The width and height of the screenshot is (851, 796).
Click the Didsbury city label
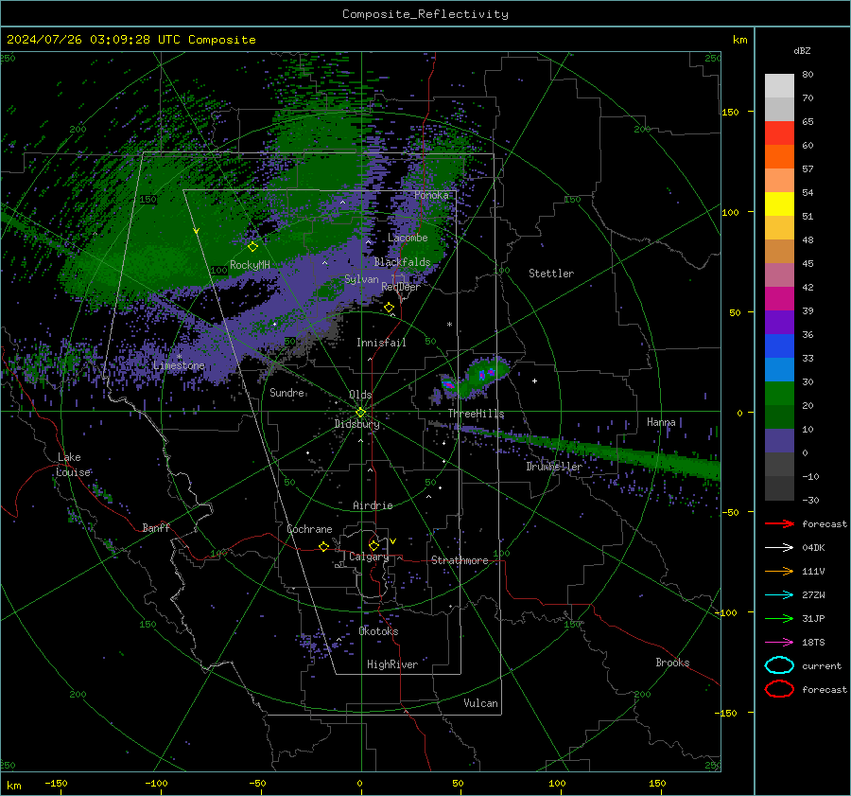(x=356, y=424)
